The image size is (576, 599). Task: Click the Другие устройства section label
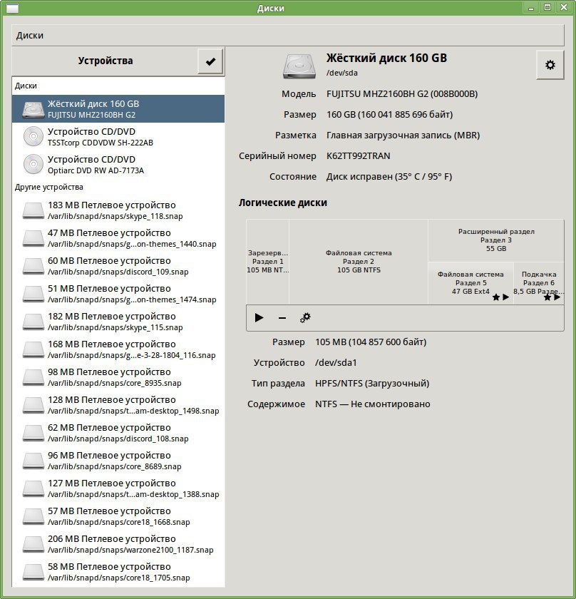[x=49, y=187]
